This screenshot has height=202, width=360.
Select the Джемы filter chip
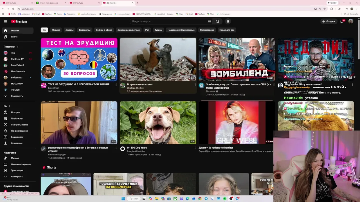[x=69, y=30]
